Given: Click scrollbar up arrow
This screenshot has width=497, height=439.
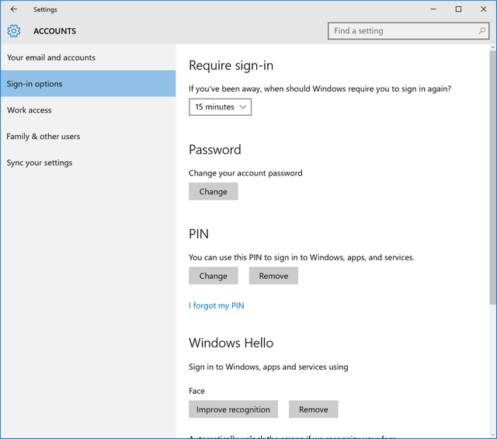Looking at the screenshot, I should tap(493, 47).
